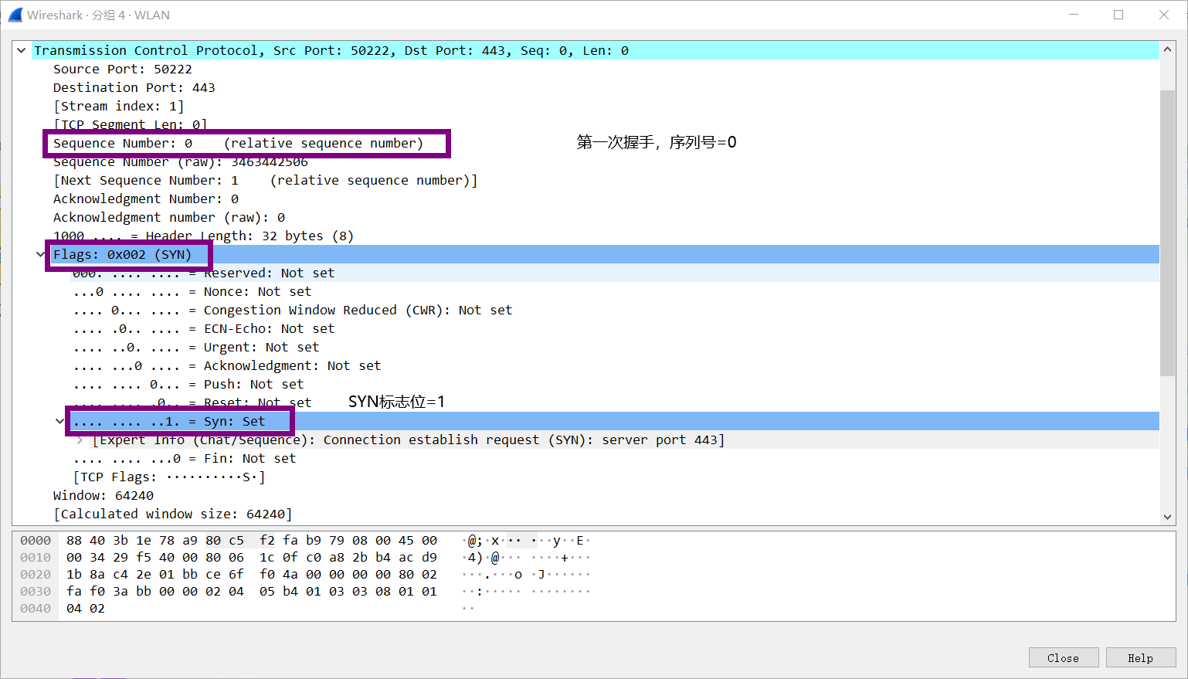1188x679 pixels.
Task: Click the Close button
Action: pyautogui.click(x=1064, y=657)
